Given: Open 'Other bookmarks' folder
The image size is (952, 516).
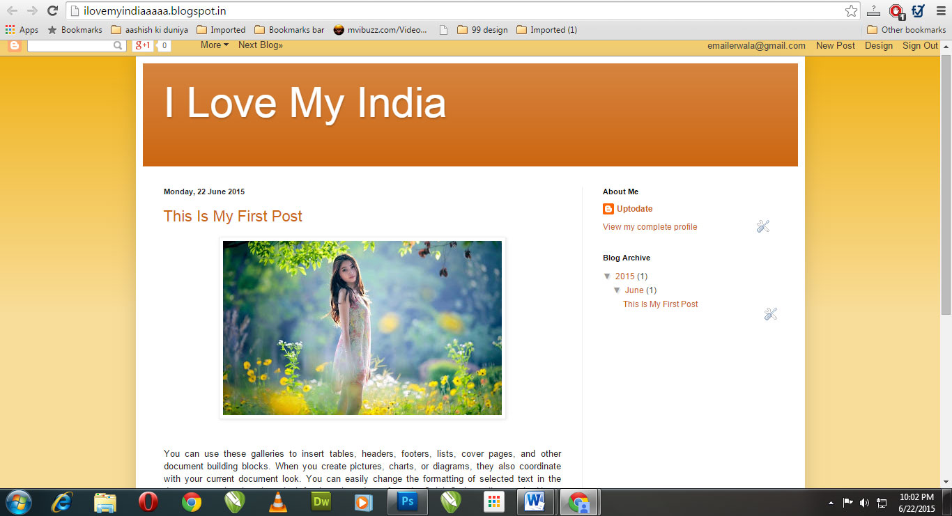Looking at the screenshot, I should (x=906, y=30).
